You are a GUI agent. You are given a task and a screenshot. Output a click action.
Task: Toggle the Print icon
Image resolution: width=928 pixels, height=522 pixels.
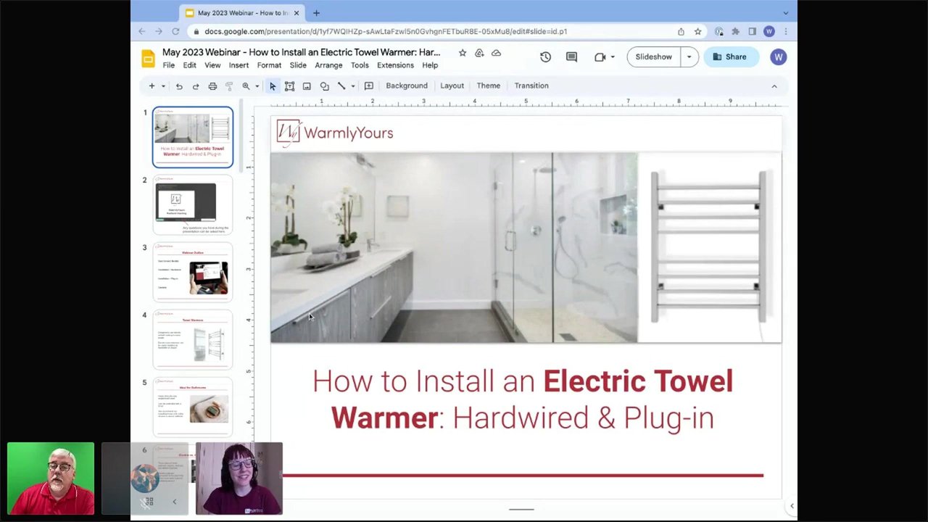tap(212, 86)
